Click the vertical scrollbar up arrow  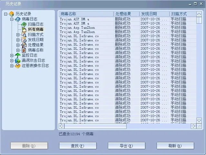(x=199, y=14)
